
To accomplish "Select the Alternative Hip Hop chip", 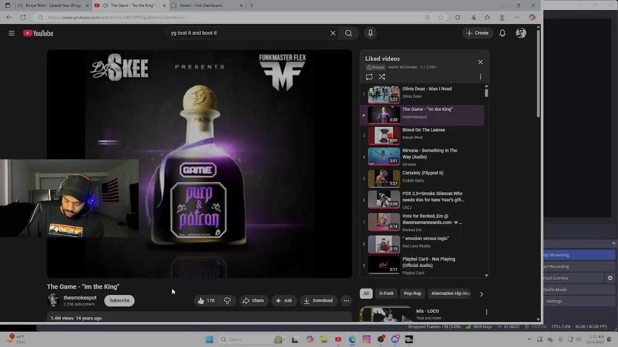I will point(451,294).
